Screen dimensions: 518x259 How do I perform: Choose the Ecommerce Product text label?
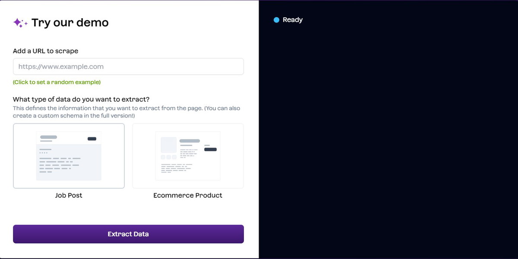[188, 196]
